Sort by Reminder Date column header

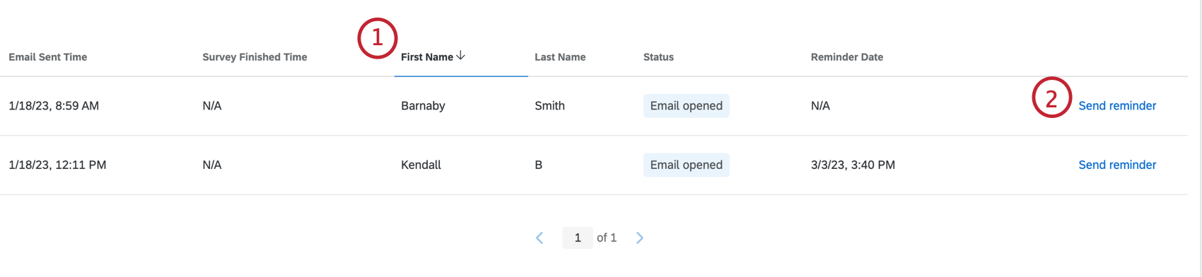847,57
